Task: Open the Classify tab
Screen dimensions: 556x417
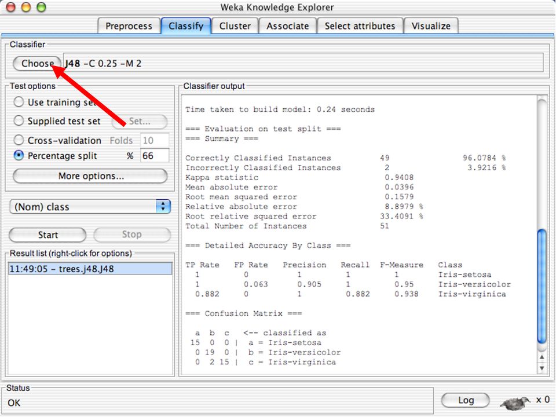Action: 186,26
